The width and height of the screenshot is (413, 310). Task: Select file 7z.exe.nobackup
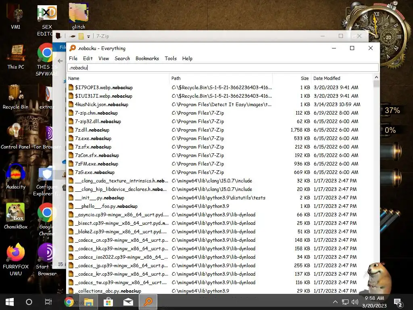tap(93, 138)
